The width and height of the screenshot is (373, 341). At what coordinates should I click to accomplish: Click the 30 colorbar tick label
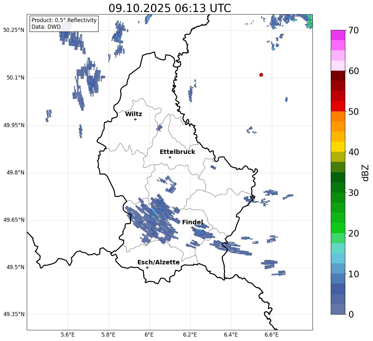353,193
